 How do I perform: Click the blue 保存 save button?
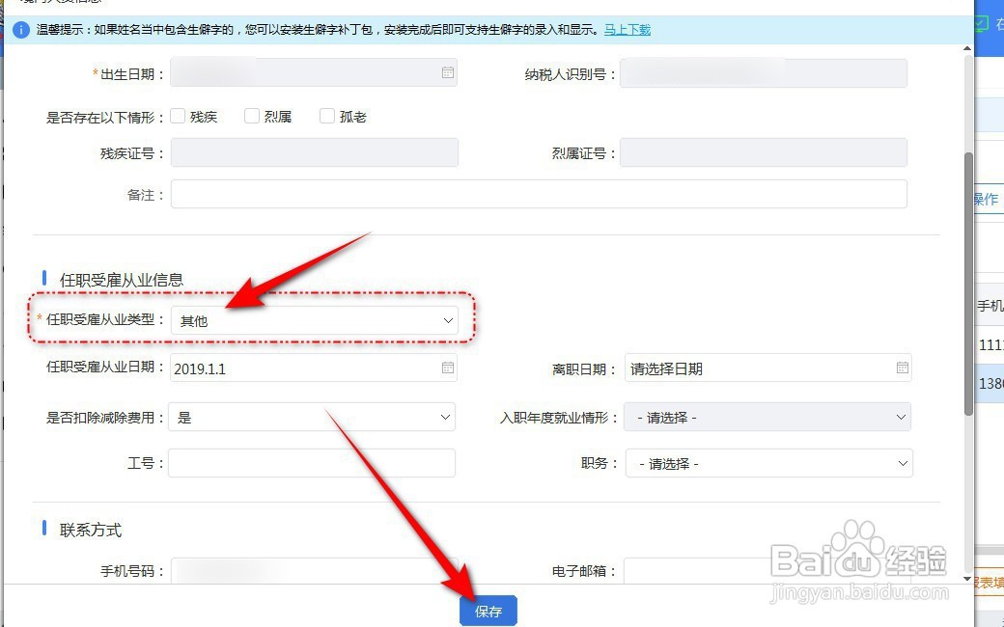point(488,611)
